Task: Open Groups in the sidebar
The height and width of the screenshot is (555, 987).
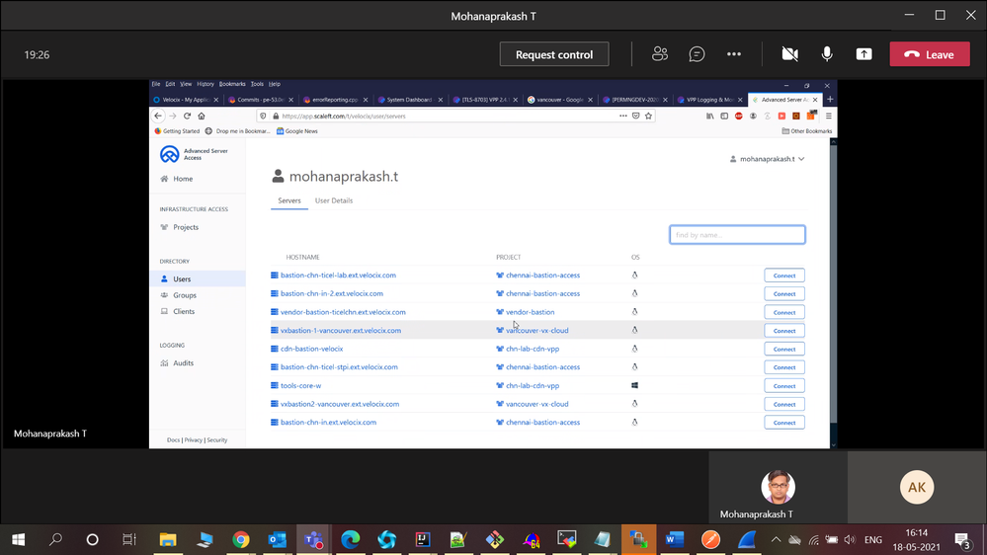Action: tap(185, 295)
